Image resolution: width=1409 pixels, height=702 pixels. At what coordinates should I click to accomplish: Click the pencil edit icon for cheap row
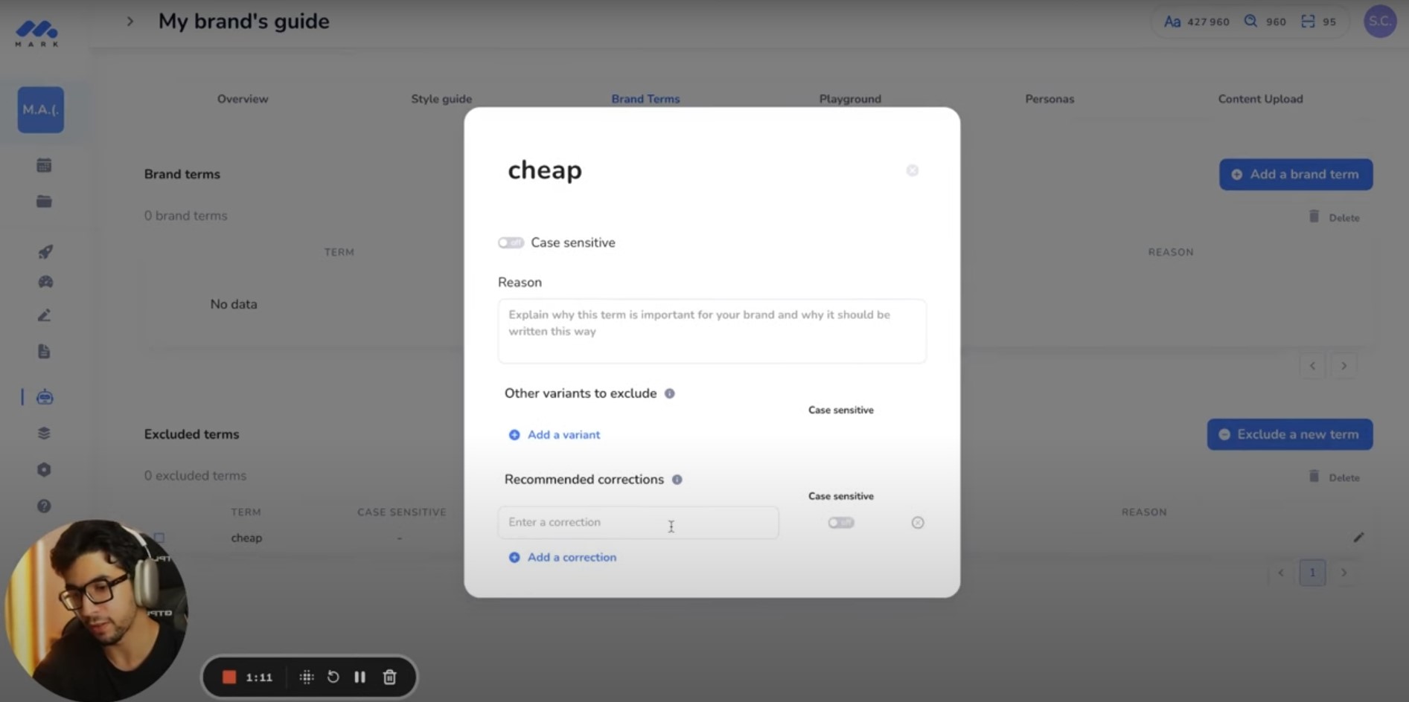coord(1358,537)
